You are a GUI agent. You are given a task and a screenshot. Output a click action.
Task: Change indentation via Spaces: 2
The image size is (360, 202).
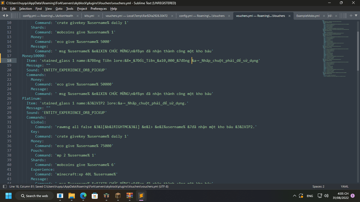pos(318,186)
